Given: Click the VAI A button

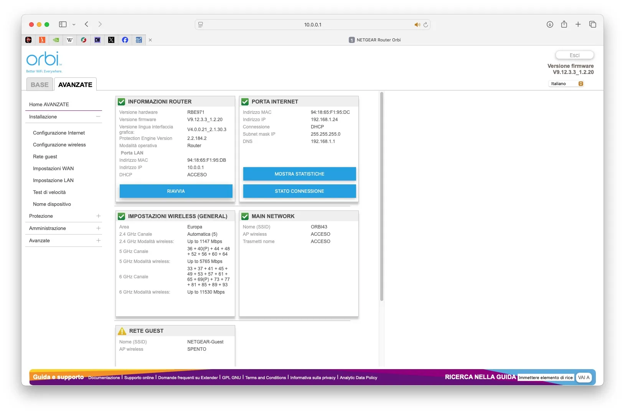Looking at the screenshot, I should click(584, 378).
